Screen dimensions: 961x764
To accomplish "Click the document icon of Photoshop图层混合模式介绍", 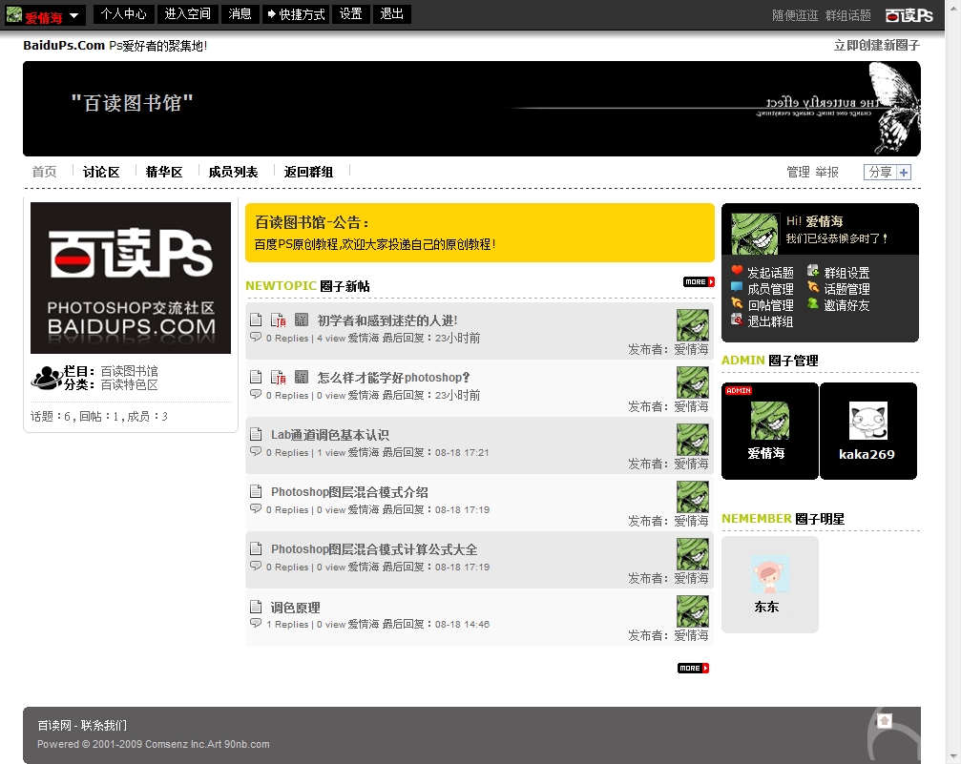I will click(256, 491).
